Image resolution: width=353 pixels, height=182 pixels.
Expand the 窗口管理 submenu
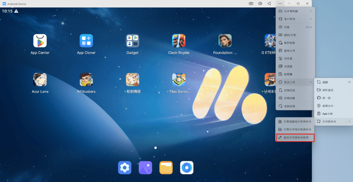(x=295, y=19)
